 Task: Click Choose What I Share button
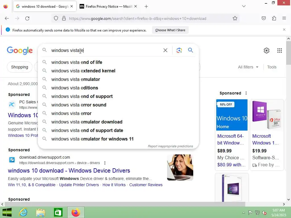pyautogui.click(x=170, y=30)
